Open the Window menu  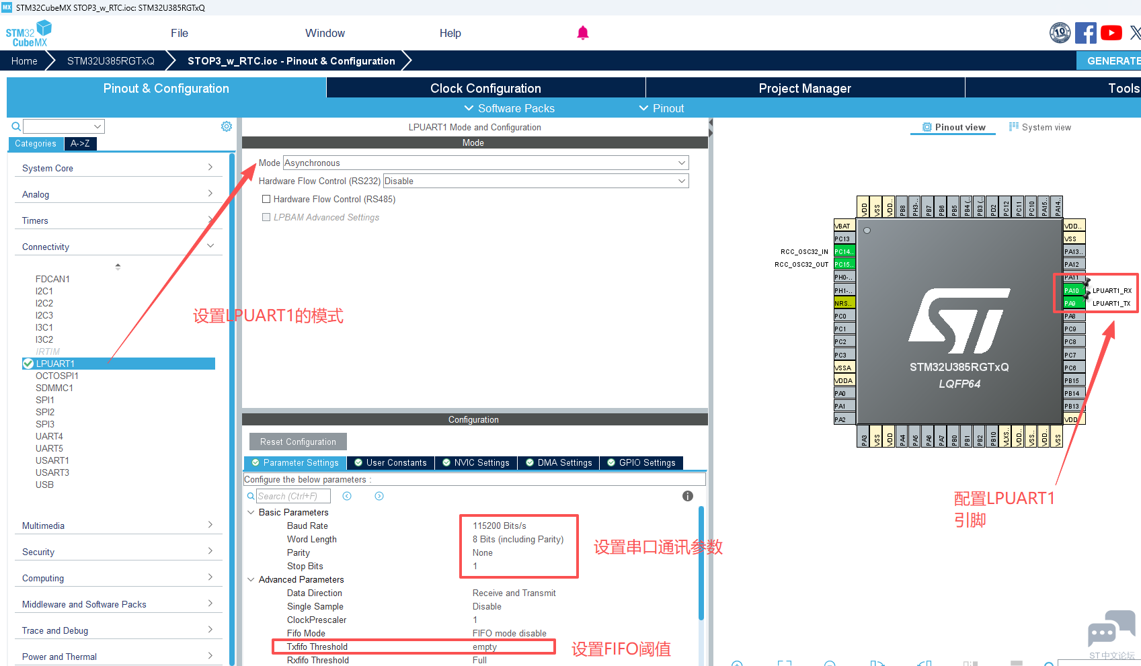[x=325, y=33]
